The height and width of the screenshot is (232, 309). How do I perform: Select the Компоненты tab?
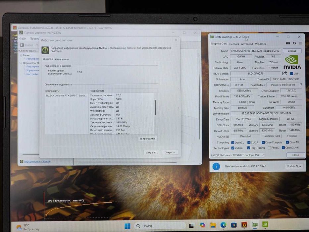(x=62, y=59)
